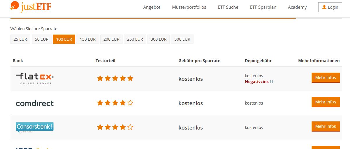This screenshot has height=149, width=350.
Task: Choose the 500 EUR savings rate
Action: tap(182, 39)
